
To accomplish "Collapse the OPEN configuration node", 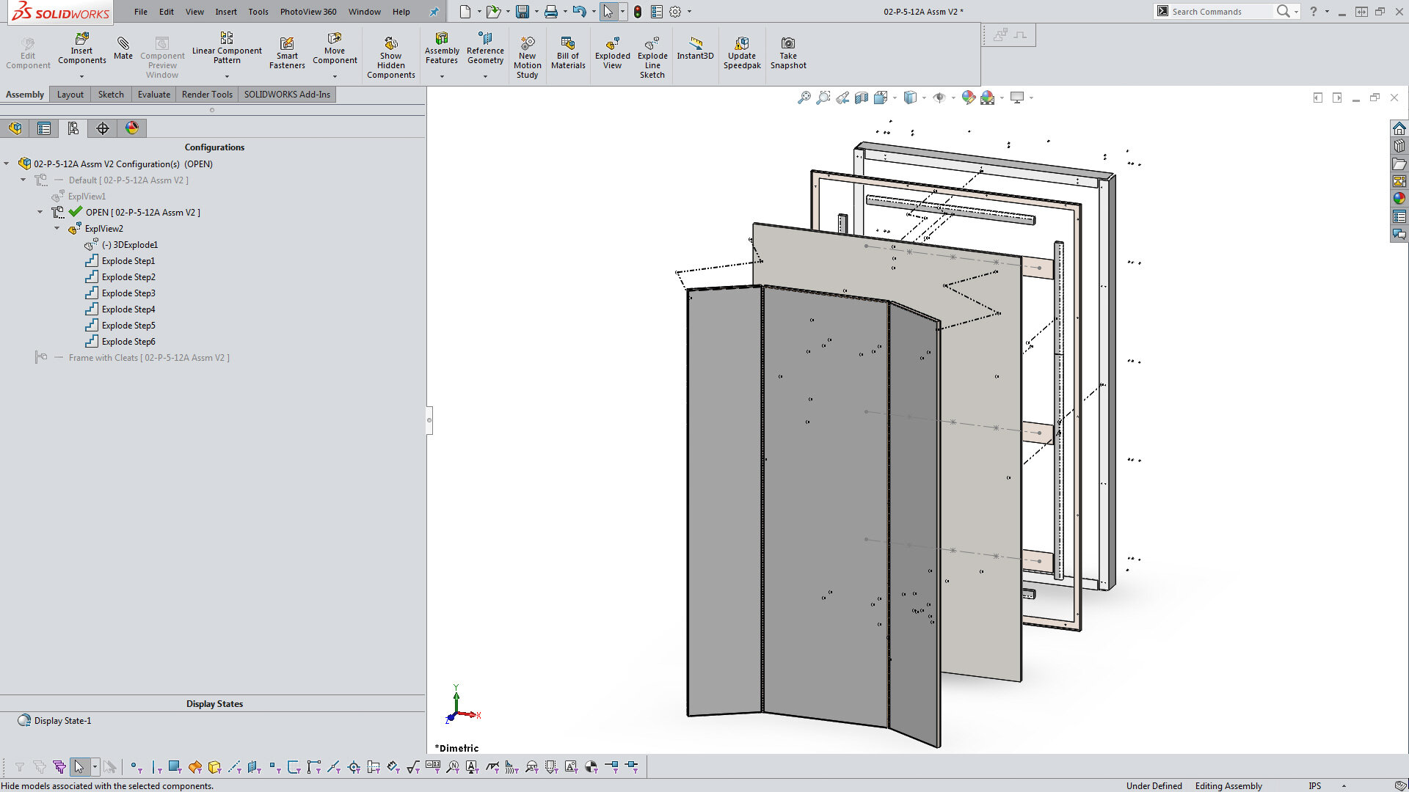I will [40, 213].
